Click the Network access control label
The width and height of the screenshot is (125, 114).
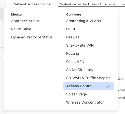32,4
